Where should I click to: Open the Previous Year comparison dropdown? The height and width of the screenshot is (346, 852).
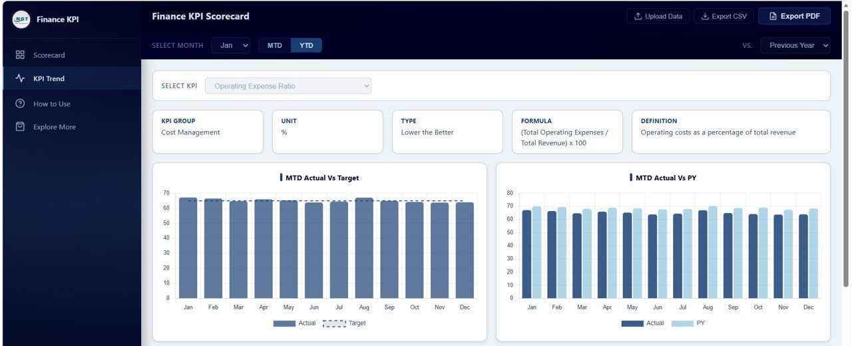795,45
